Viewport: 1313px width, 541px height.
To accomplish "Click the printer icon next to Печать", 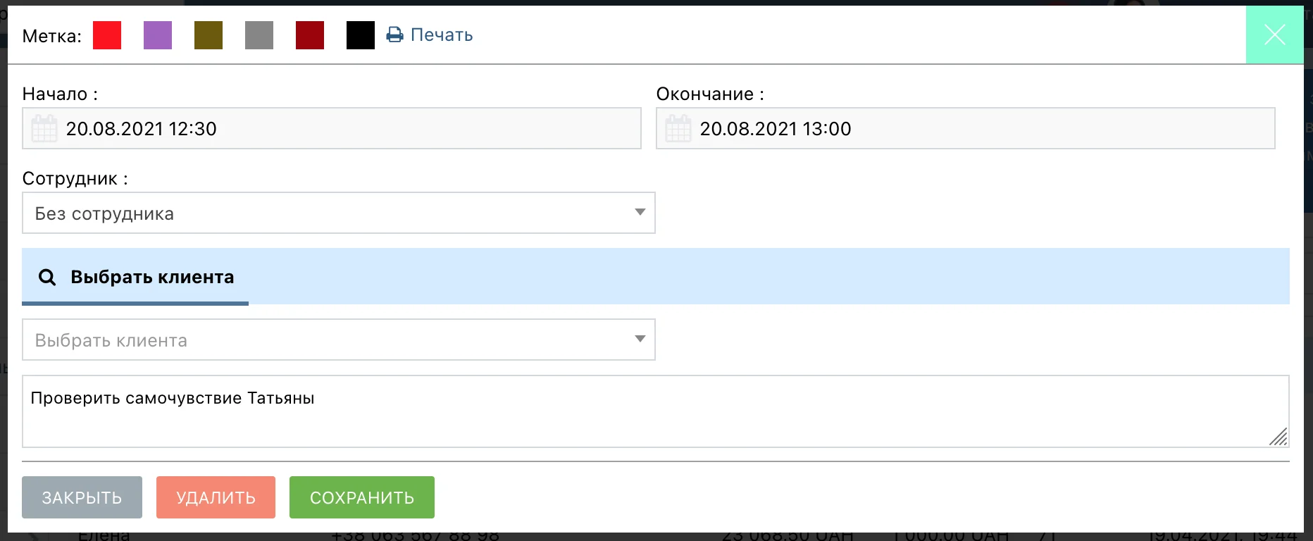I will click(394, 35).
